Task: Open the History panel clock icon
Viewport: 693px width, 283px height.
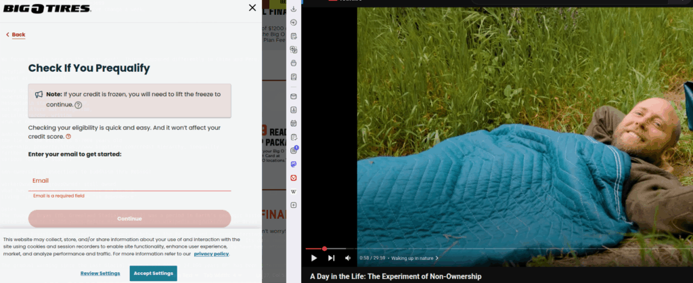Action: pos(294,22)
